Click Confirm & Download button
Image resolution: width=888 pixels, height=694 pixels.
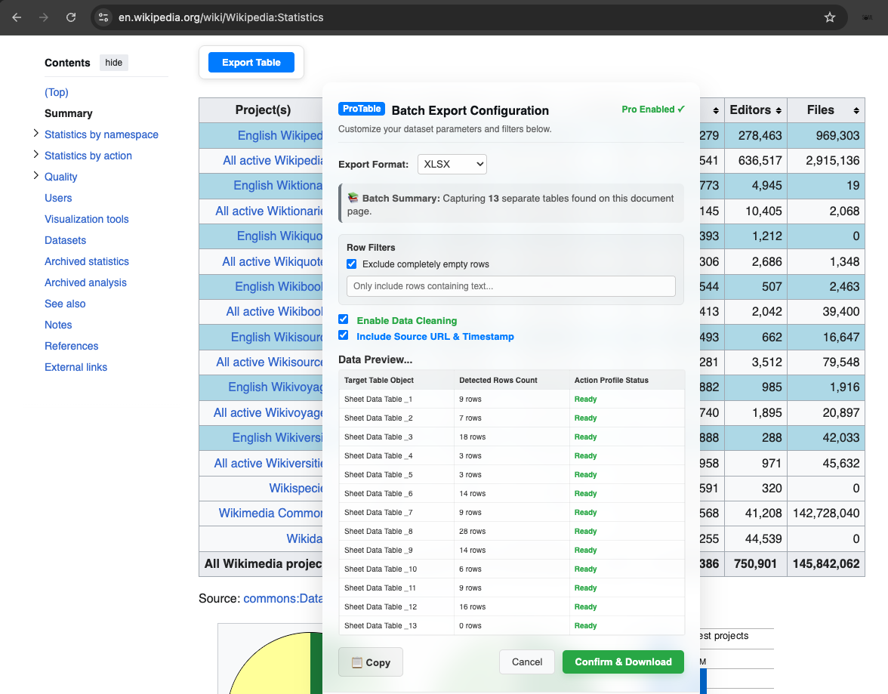coord(623,662)
